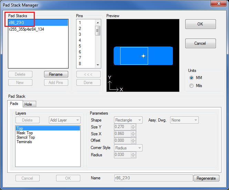Open the Shape dropdown

click(x=128, y=120)
